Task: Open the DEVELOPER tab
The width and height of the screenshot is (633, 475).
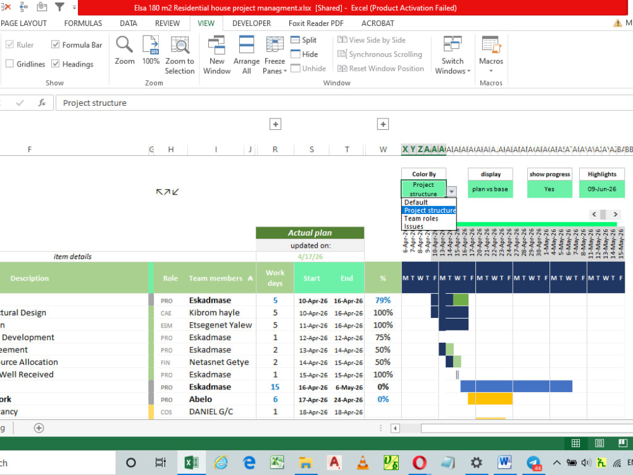Action: pyautogui.click(x=251, y=23)
